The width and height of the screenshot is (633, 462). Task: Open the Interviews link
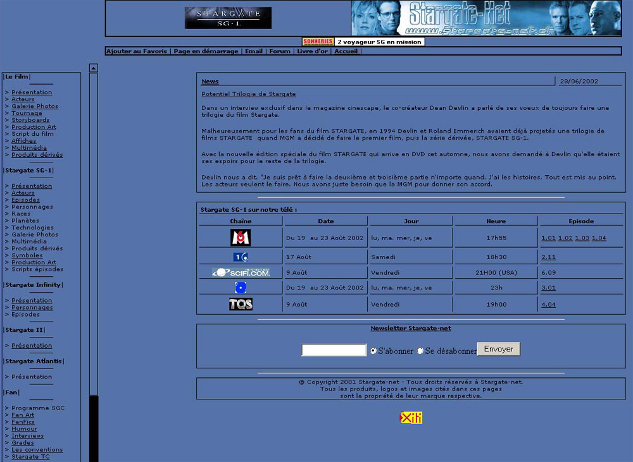(x=27, y=435)
